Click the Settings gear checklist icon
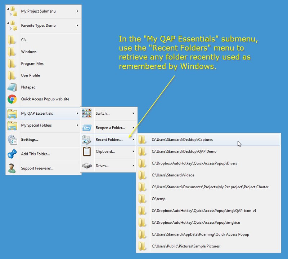This screenshot has width=288, height=259. 12,140
